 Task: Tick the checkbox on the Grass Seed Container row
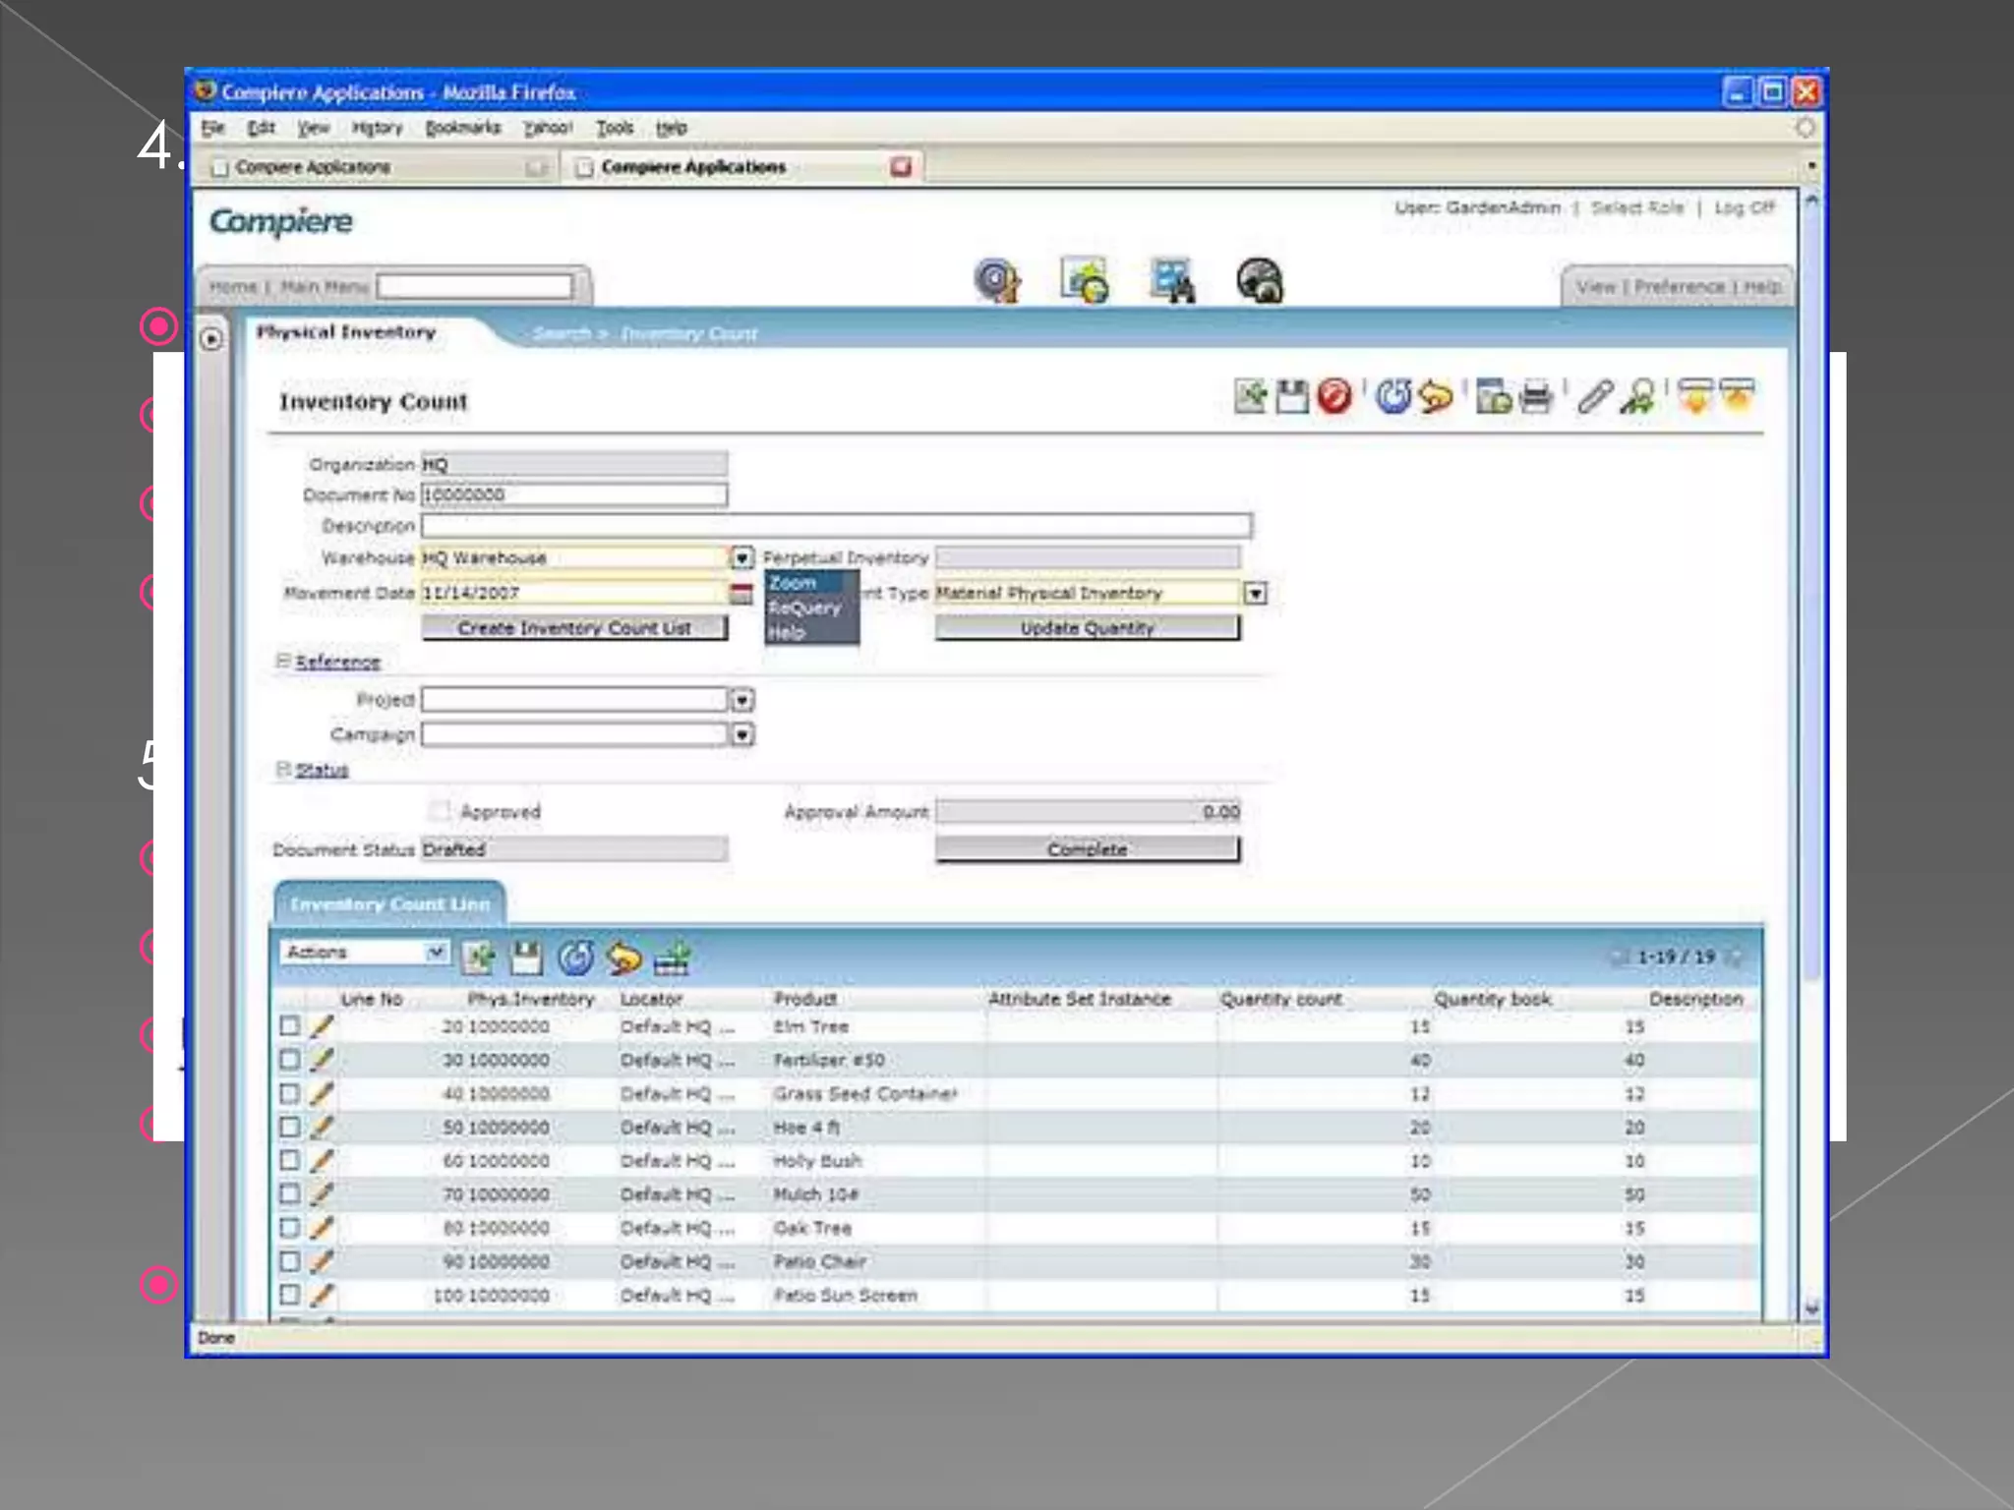289,1093
